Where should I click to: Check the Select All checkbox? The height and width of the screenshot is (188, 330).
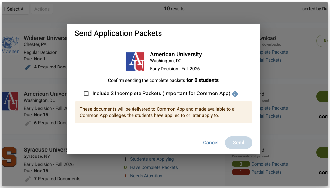(x=3, y=9)
